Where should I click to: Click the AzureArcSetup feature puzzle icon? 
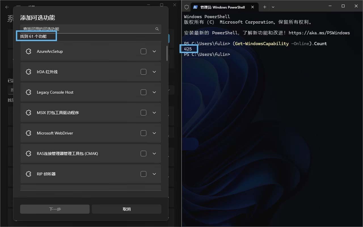pyautogui.click(x=28, y=51)
